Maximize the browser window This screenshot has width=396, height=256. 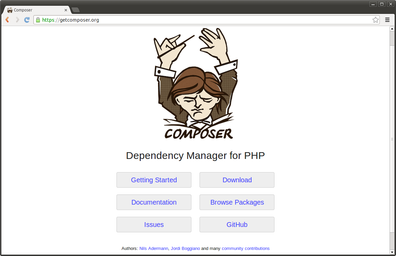click(382, 4)
